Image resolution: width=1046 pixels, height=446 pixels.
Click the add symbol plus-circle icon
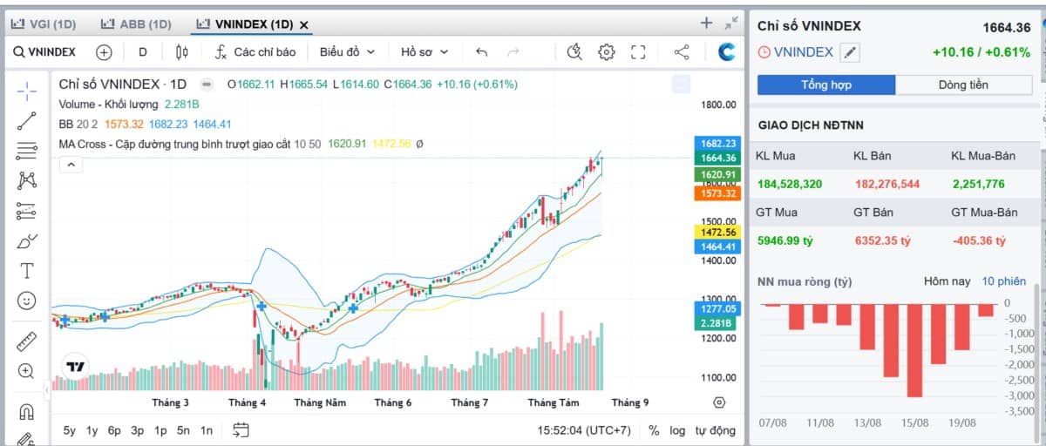pos(104,52)
